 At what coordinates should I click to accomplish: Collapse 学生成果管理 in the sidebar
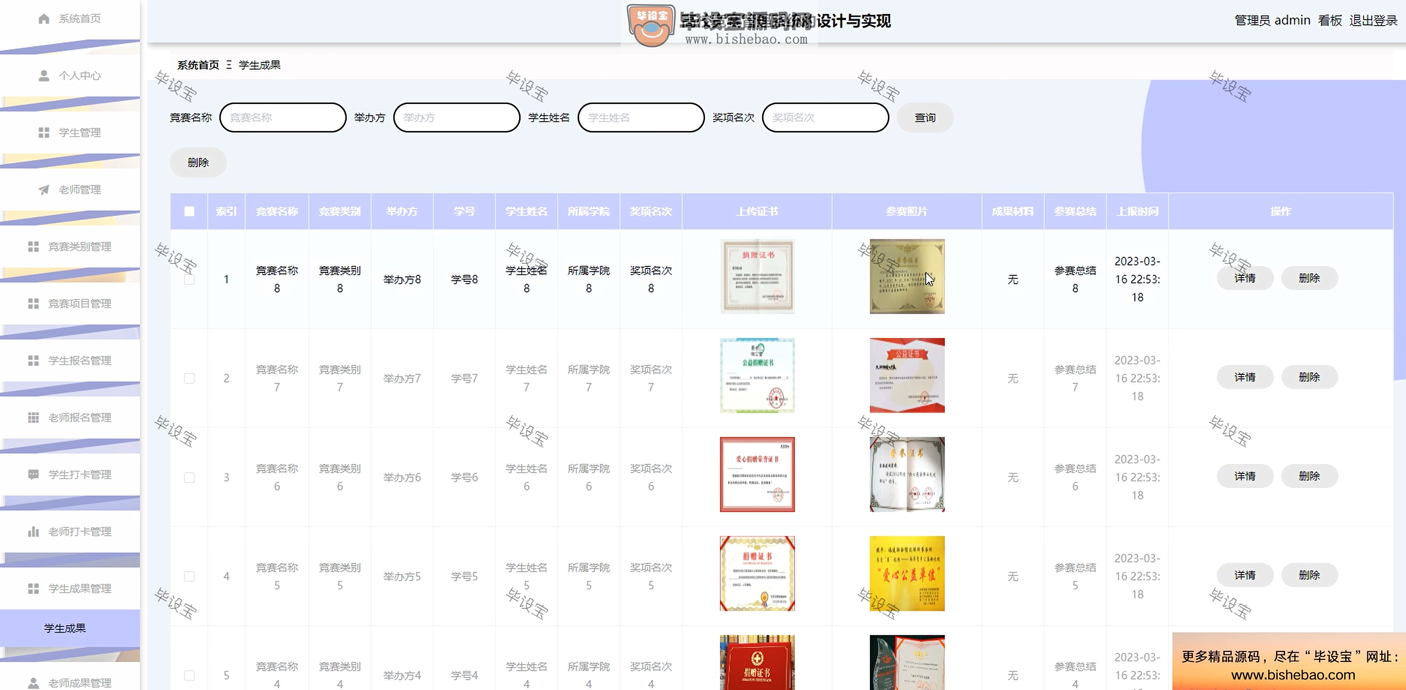coord(70,589)
